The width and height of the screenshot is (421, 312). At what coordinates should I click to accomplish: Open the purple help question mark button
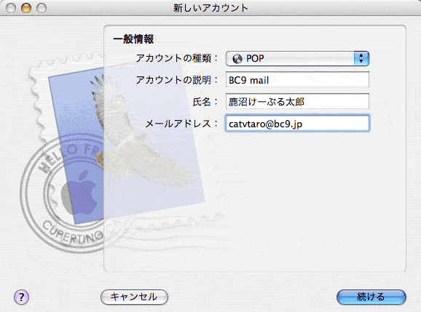(21, 297)
